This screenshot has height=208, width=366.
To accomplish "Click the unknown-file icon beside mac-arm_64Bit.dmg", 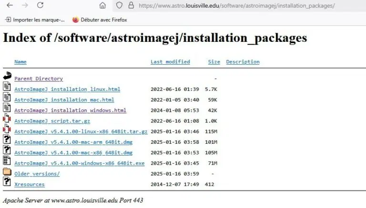I will tap(7, 139).
